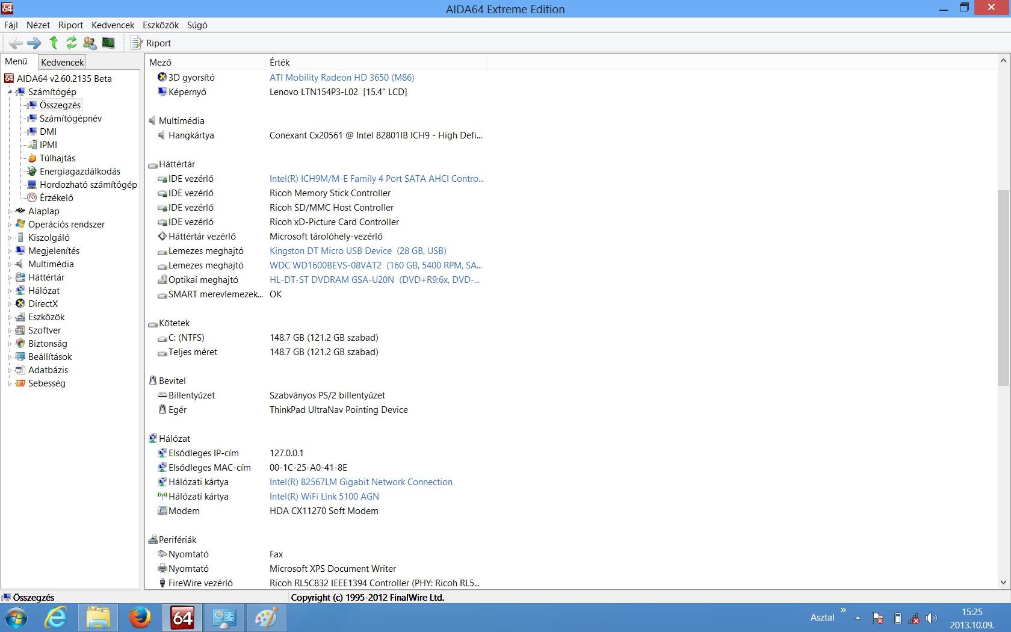Expand the Operációs rendszer tree node
The width and height of the screenshot is (1011, 632).
tap(10, 225)
